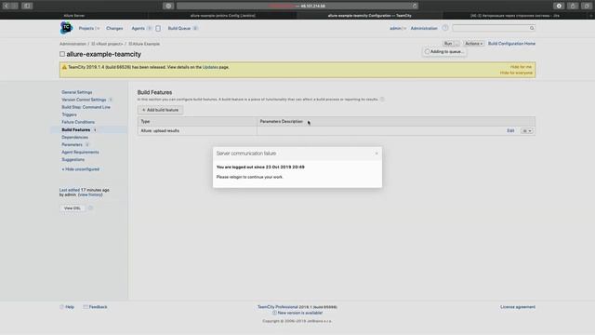Click the search magnifier icon
595x335 pixels.
point(532,28)
